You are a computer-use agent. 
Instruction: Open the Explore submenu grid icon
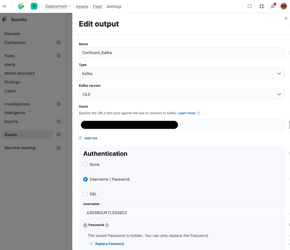click(59, 121)
